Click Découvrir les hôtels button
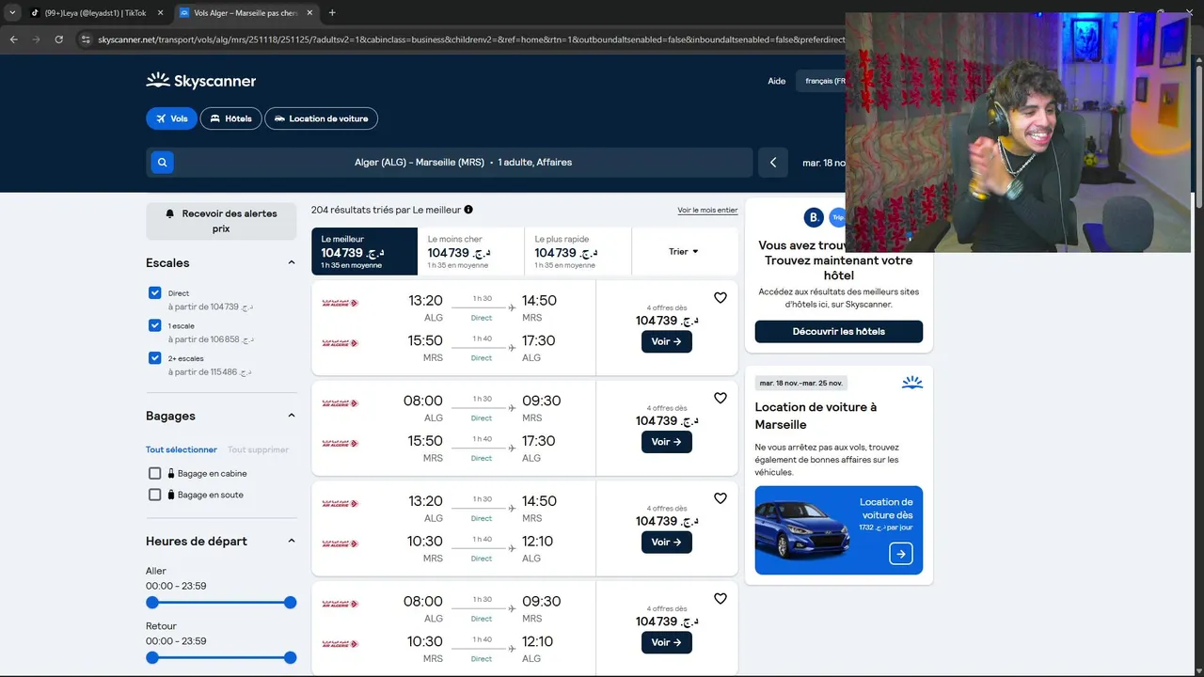Image resolution: width=1204 pixels, height=677 pixels. 838,331
